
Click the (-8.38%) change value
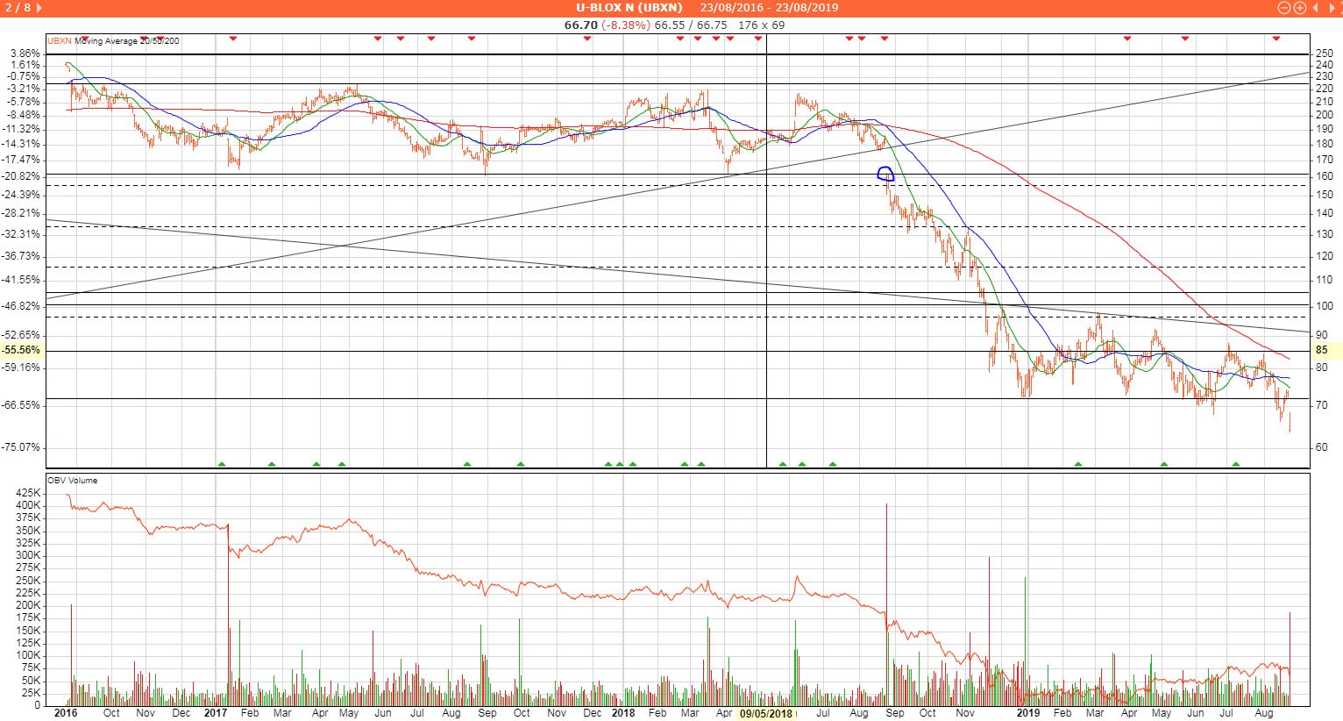click(x=626, y=25)
